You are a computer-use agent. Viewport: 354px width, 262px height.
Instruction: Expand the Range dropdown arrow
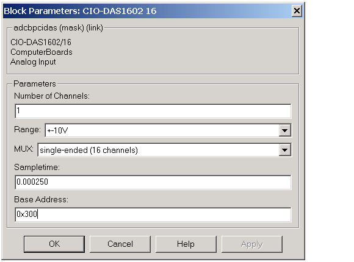coord(284,130)
